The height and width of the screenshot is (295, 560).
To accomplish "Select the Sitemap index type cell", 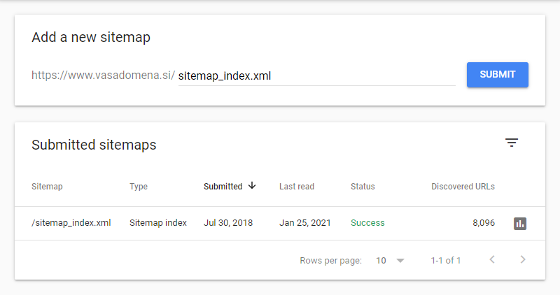I will [158, 223].
